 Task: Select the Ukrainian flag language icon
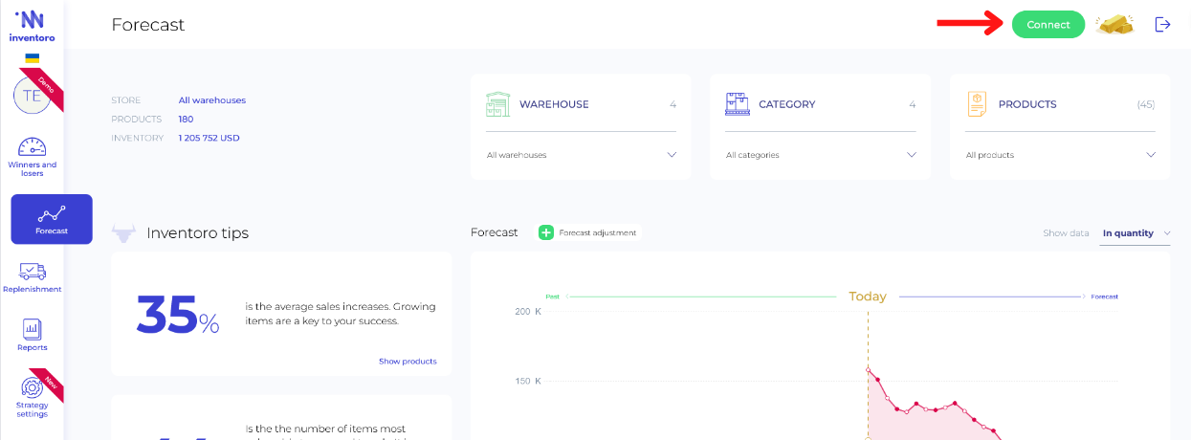(33, 58)
